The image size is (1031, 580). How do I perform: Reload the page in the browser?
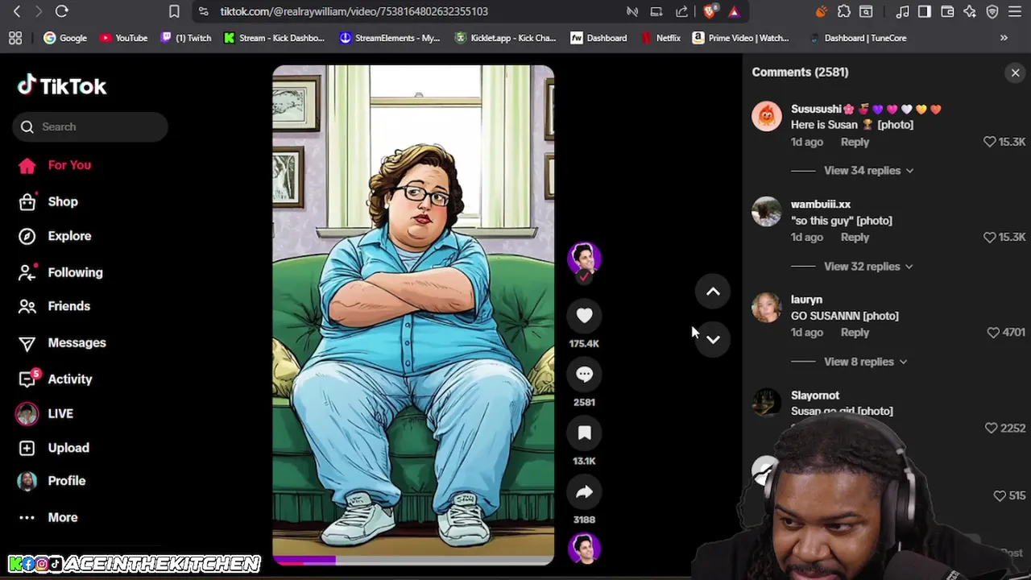tap(61, 11)
